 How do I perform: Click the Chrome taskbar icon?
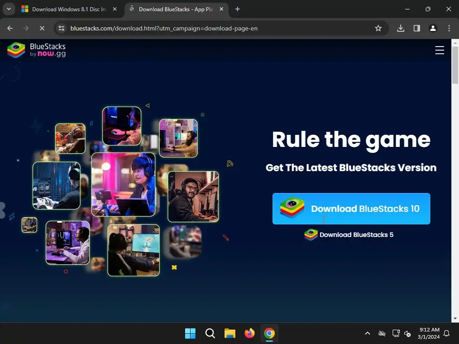point(269,333)
